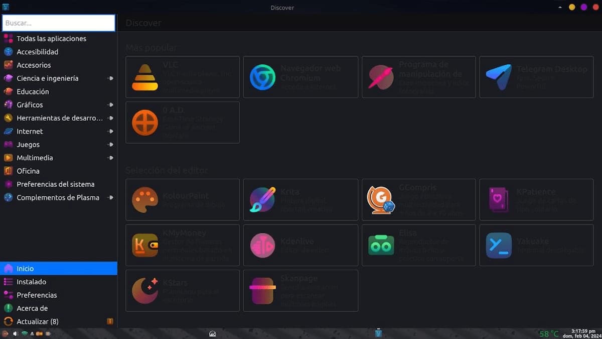The height and width of the screenshot is (339, 602).
Task: Open the KMyMoney app card
Action: tap(183, 245)
